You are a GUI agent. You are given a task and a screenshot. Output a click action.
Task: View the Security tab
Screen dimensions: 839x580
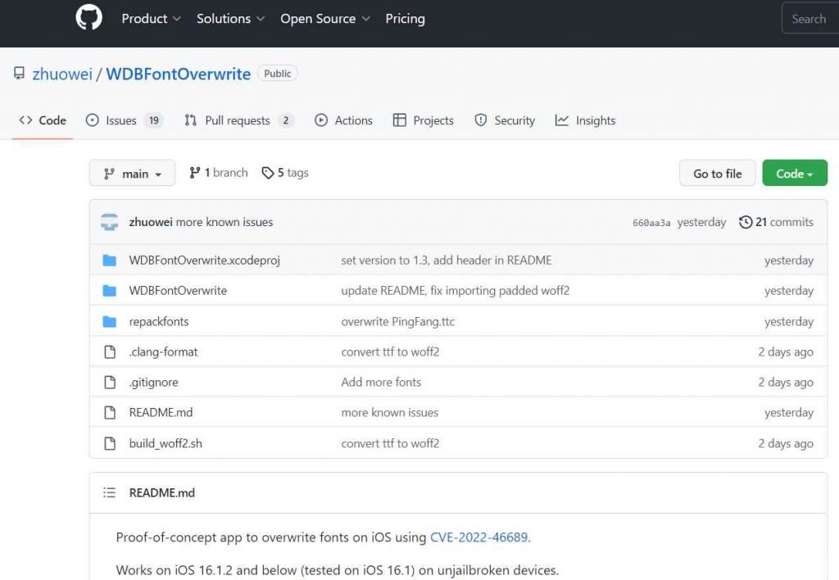click(x=505, y=120)
